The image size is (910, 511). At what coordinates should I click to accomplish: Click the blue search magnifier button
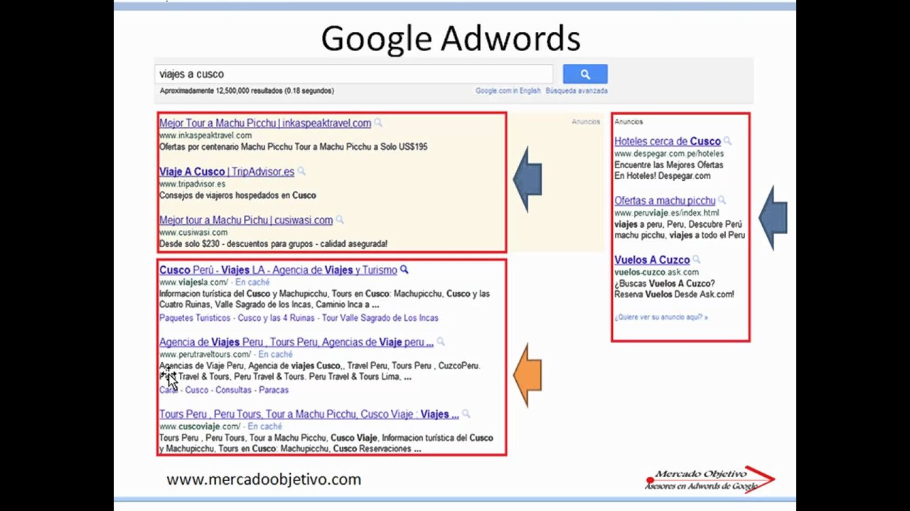click(x=585, y=74)
